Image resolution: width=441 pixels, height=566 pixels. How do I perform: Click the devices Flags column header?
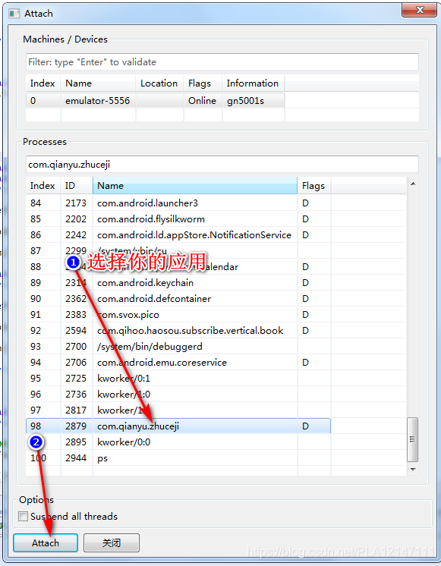point(203,83)
